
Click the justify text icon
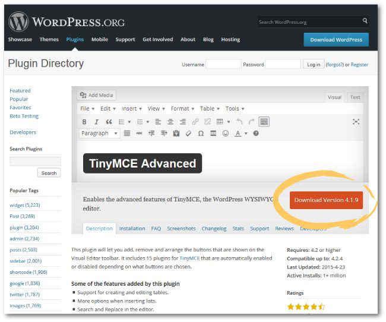tap(127, 134)
